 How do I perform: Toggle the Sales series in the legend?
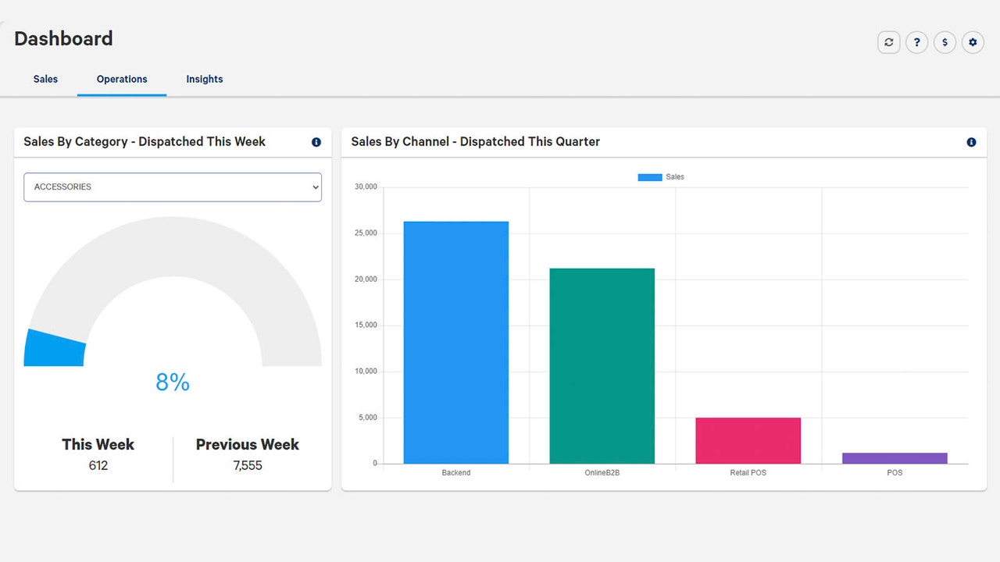(x=674, y=177)
